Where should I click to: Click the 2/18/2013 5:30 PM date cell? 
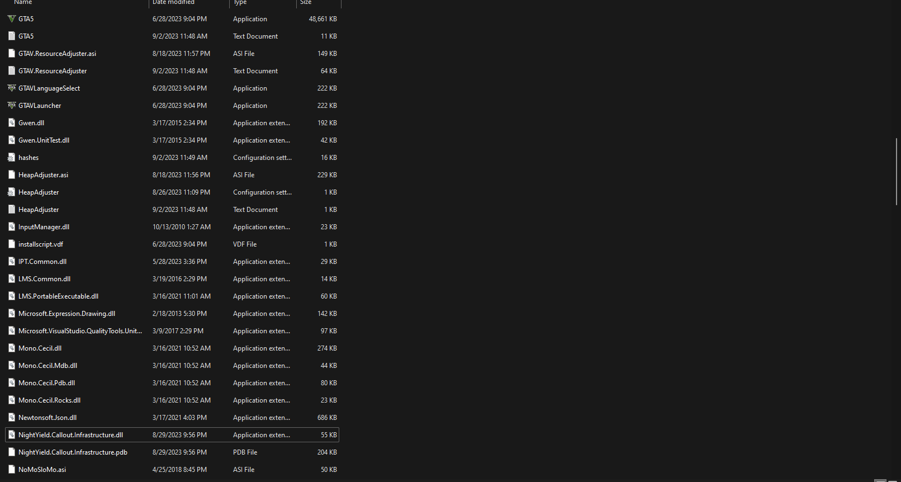(179, 314)
